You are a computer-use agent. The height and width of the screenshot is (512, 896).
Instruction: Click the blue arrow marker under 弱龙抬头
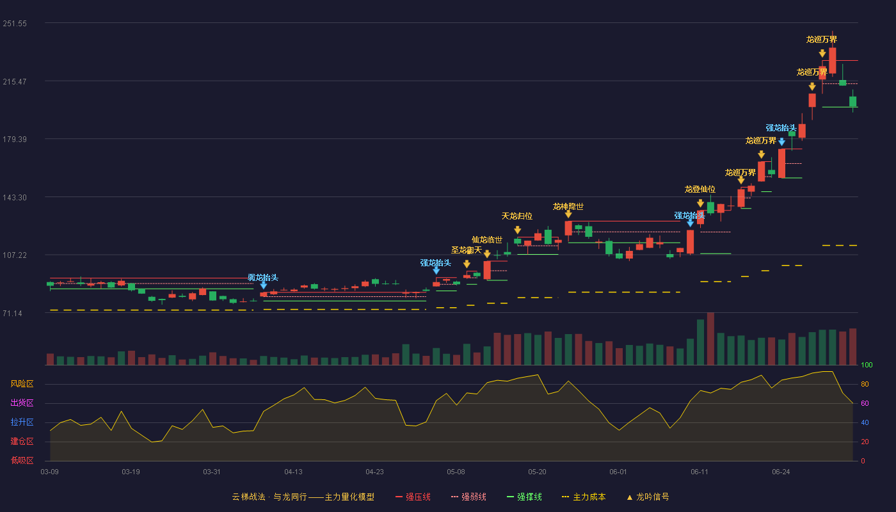click(x=264, y=285)
